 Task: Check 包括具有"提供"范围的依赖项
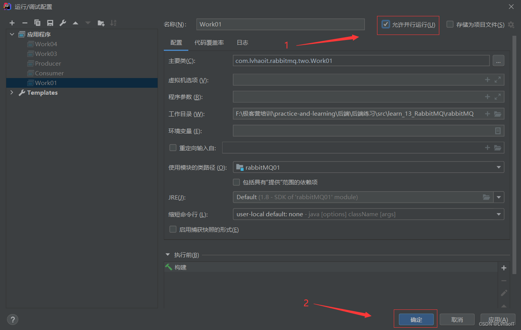coord(236,182)
